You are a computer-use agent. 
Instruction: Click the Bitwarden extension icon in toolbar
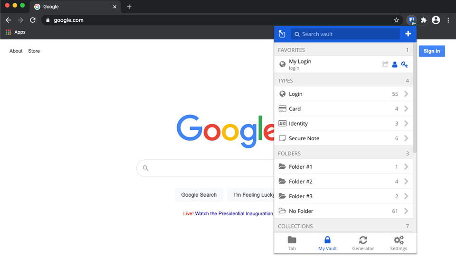click(411, 20)
